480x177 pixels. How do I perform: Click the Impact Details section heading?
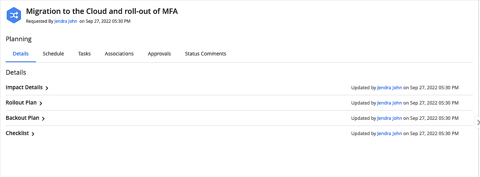24,87
